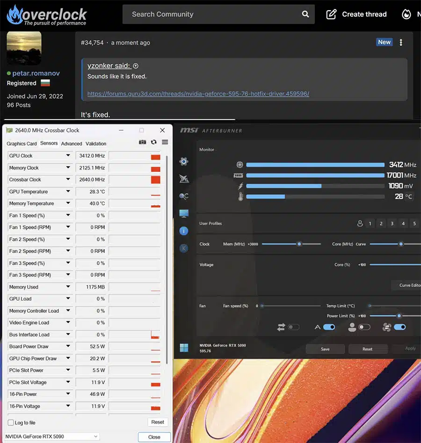Toggle the user-defined fan control switch
The width and height of the screenshot is (421, 443).
364,327
